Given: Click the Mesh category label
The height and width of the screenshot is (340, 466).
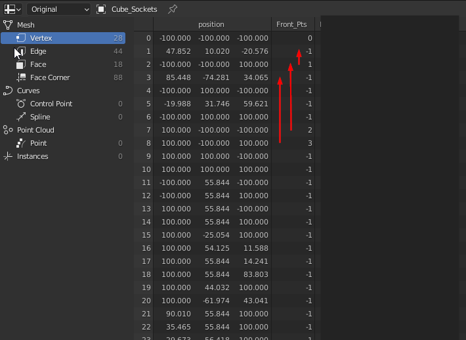Looking at the screenshot, I should pyautogui.click(x=26, y=25).
